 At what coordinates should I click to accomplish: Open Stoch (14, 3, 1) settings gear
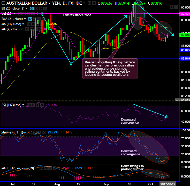tap(35, 132)
